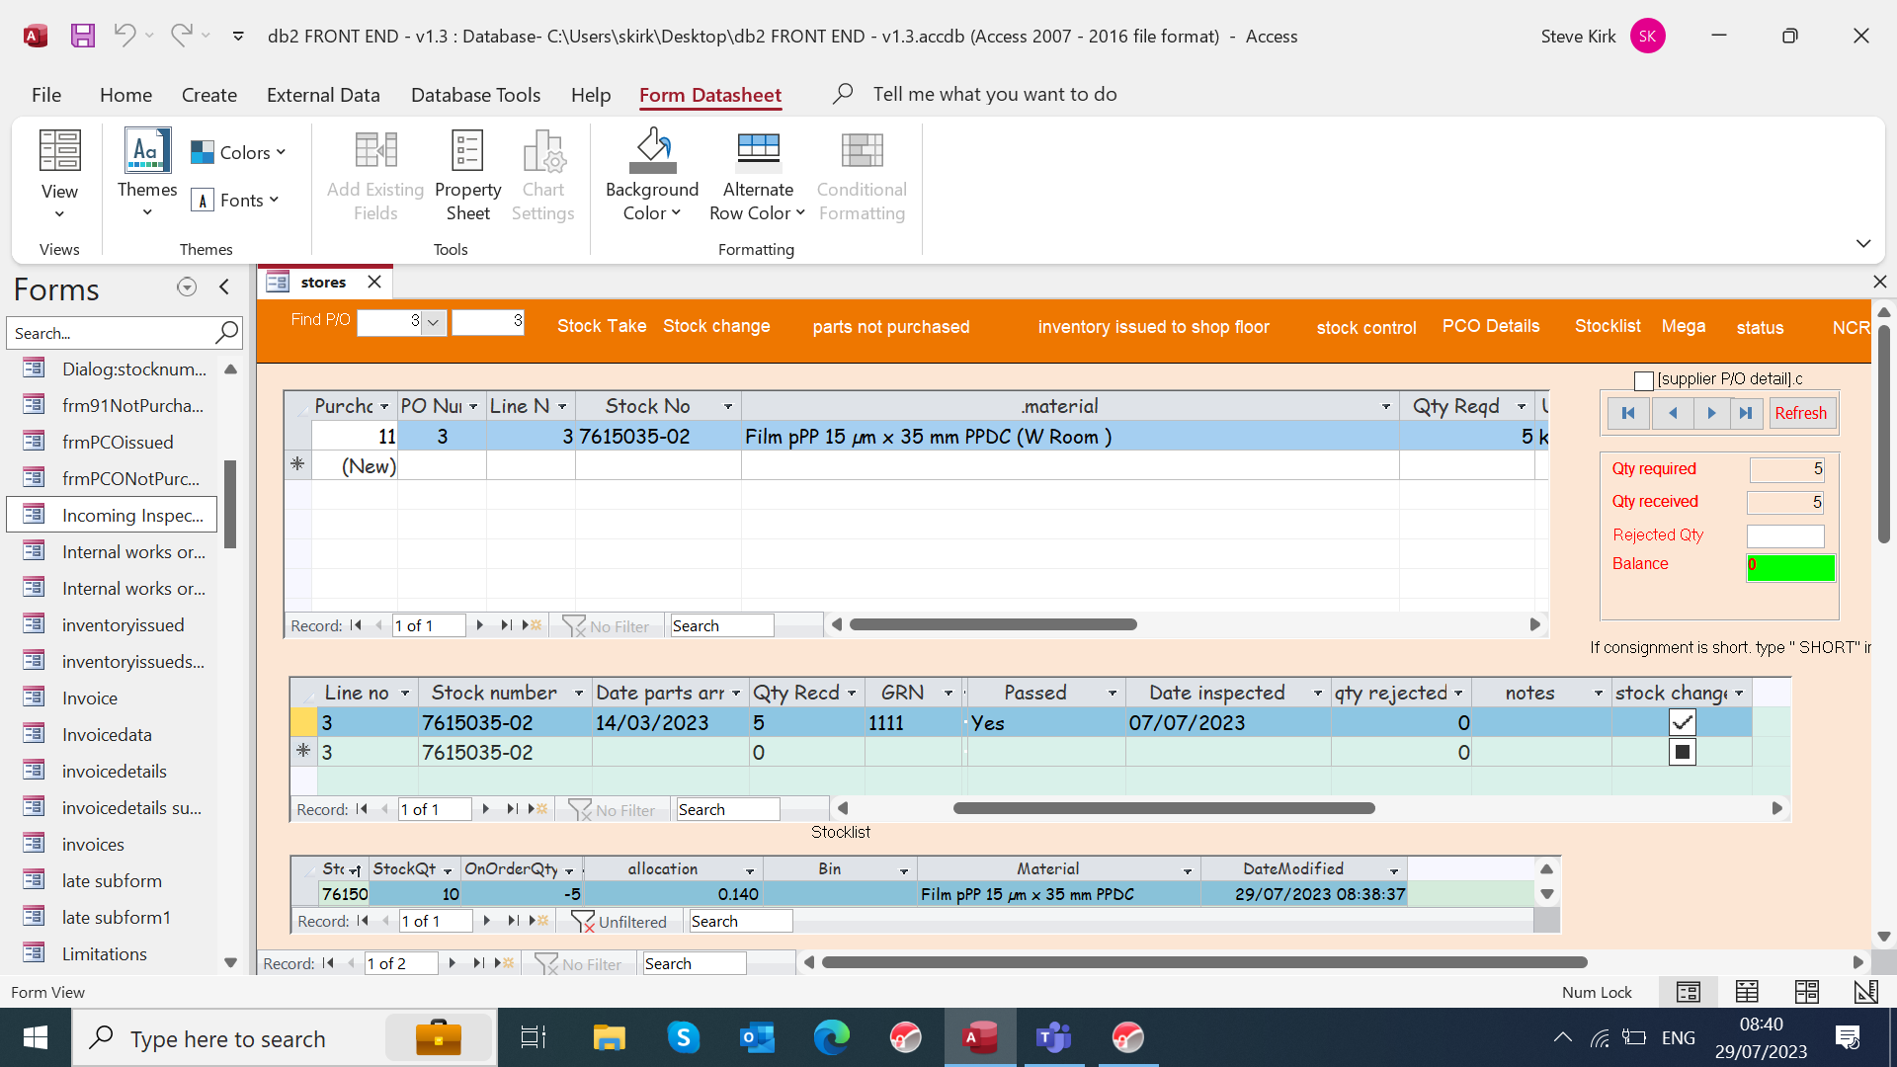
Task: Open the File menu
Action: coord(46,95)
